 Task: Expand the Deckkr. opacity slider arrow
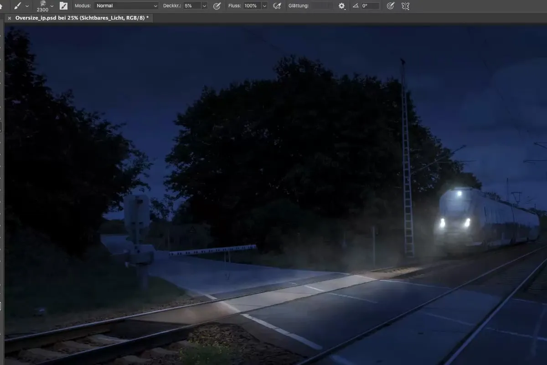pos(204,6)
